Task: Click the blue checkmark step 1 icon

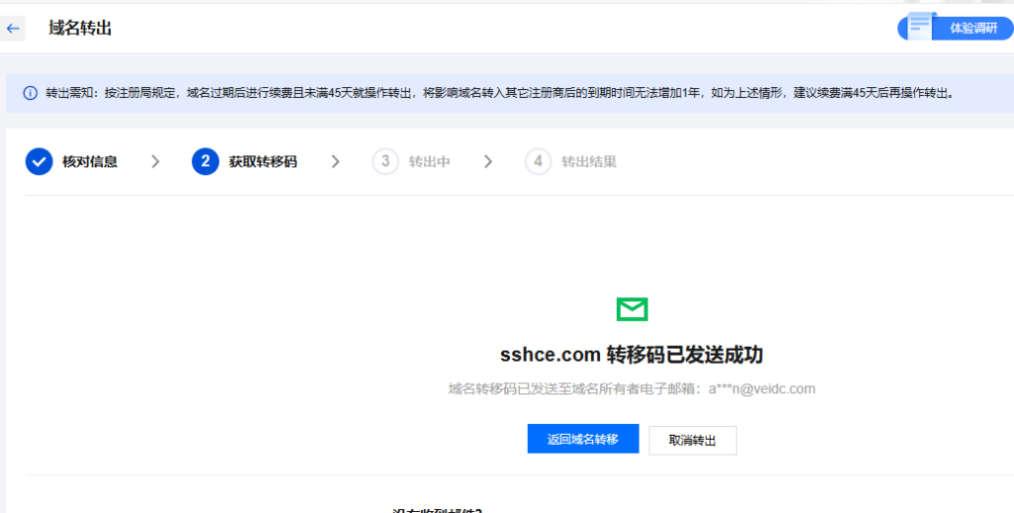Action: click(39, 161)
